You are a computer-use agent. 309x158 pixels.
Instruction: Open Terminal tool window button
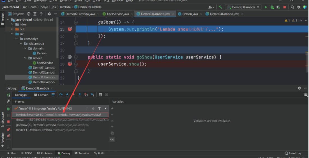[x=82, y=153]
